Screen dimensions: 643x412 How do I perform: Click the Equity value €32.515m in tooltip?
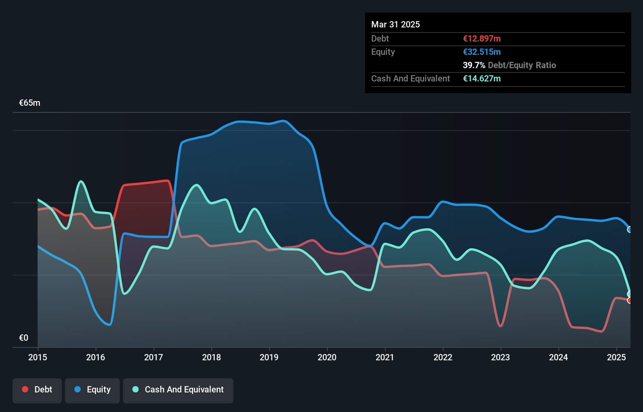pos(482,52)
